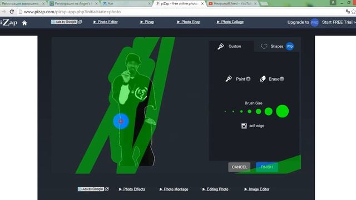Viewport: 356px width, 200px height.
Task: Choose the fifth brush size dot
Action: 258,112
